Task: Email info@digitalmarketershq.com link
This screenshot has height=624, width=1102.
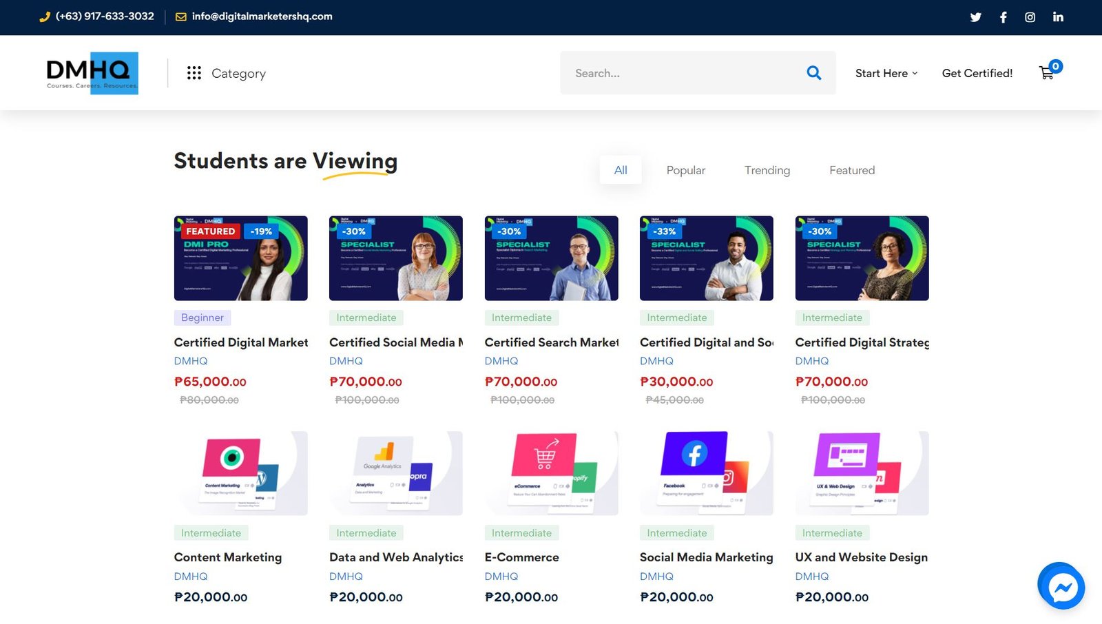Action: [x=262, y=17]
